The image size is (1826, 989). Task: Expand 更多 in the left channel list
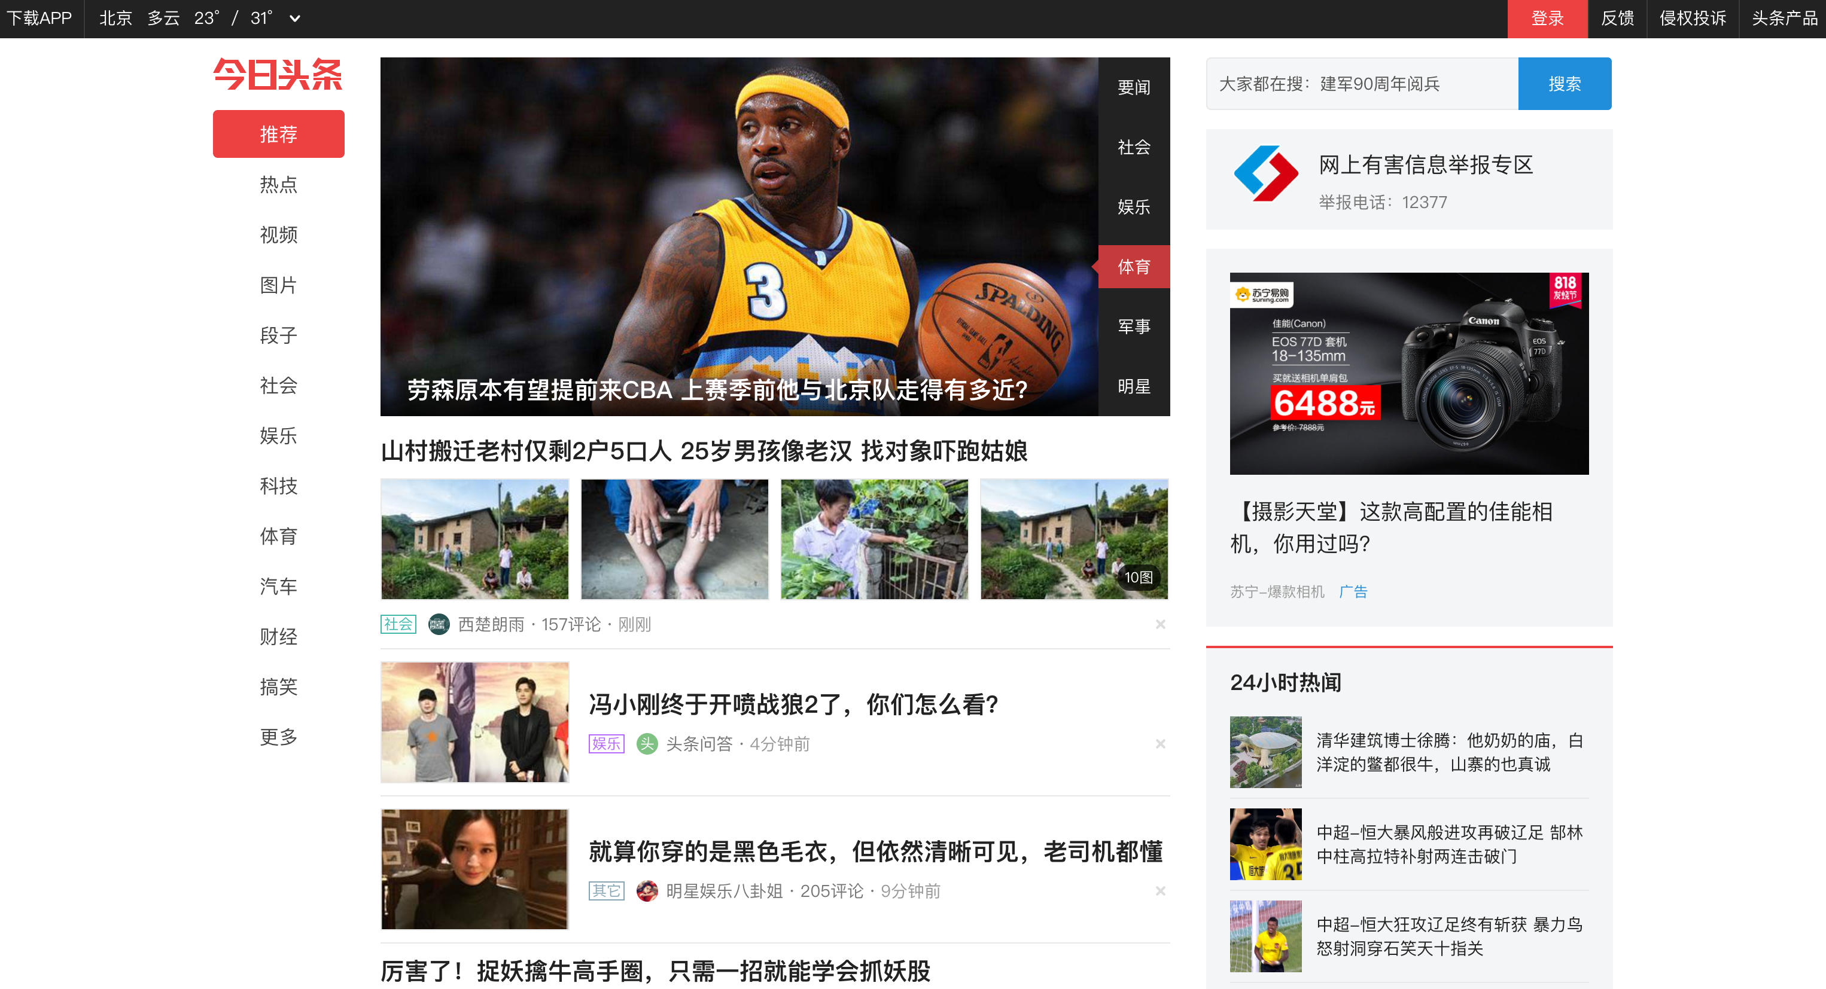click(278, 737)
